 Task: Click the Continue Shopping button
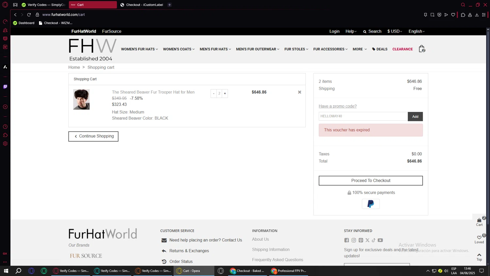(x=93, y=136)
